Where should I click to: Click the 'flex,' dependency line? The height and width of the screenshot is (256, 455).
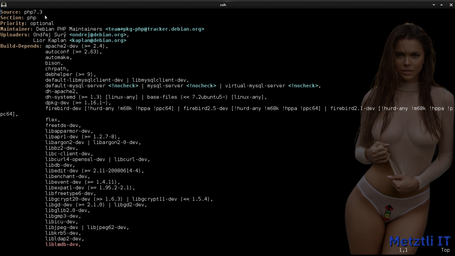[53, 120]
